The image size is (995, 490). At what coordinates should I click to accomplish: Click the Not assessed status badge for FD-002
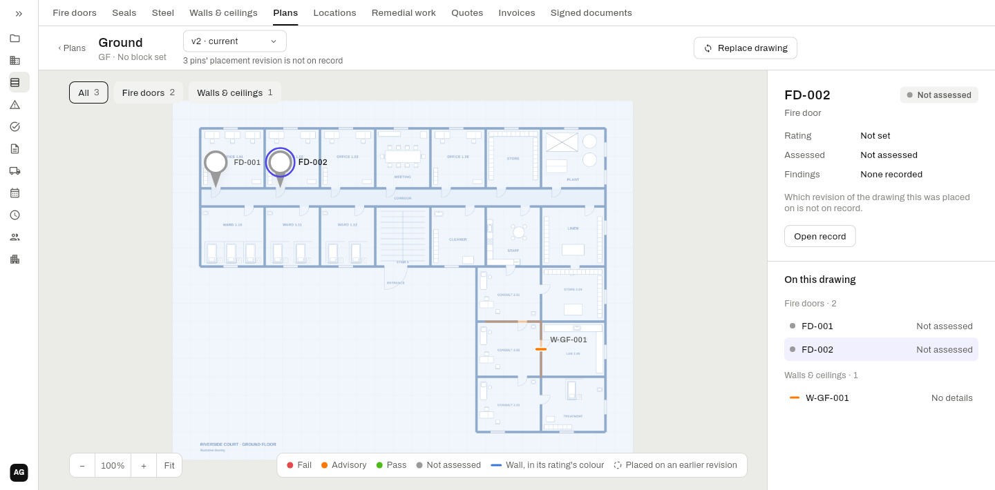(939, 95)
